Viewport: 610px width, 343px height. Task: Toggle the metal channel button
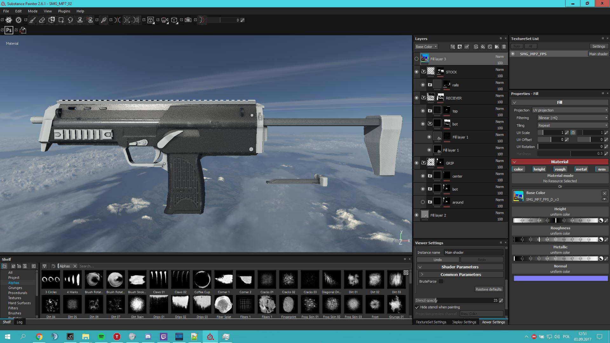tap(581, 169)
